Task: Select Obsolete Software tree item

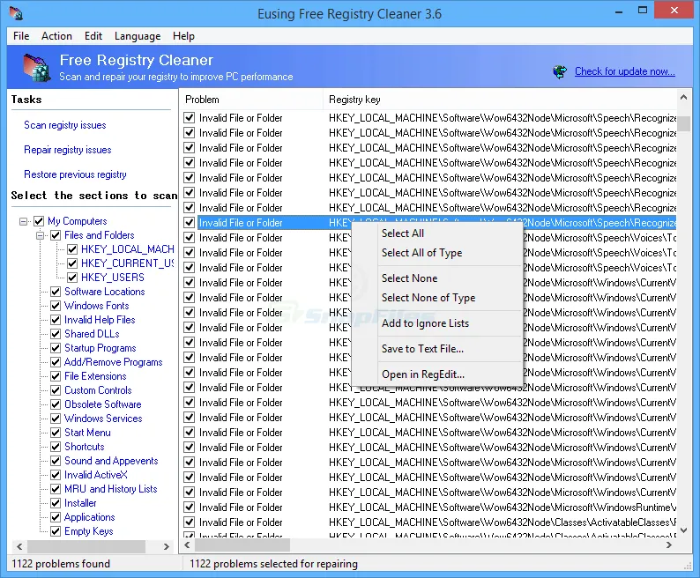Action: click(102, 404)
